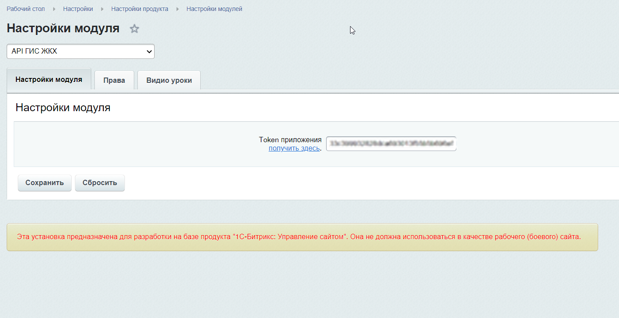Viewport: 619px width, 318px height.
Task: Focus the Token приложения input field
Action: point(391,143)
